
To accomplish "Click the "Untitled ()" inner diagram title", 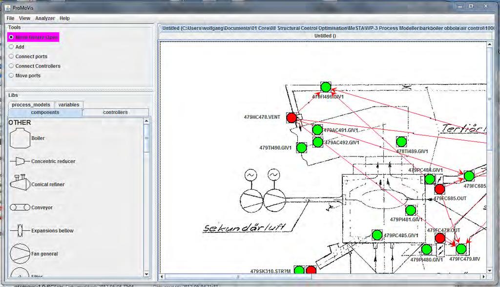I will 325,36.
